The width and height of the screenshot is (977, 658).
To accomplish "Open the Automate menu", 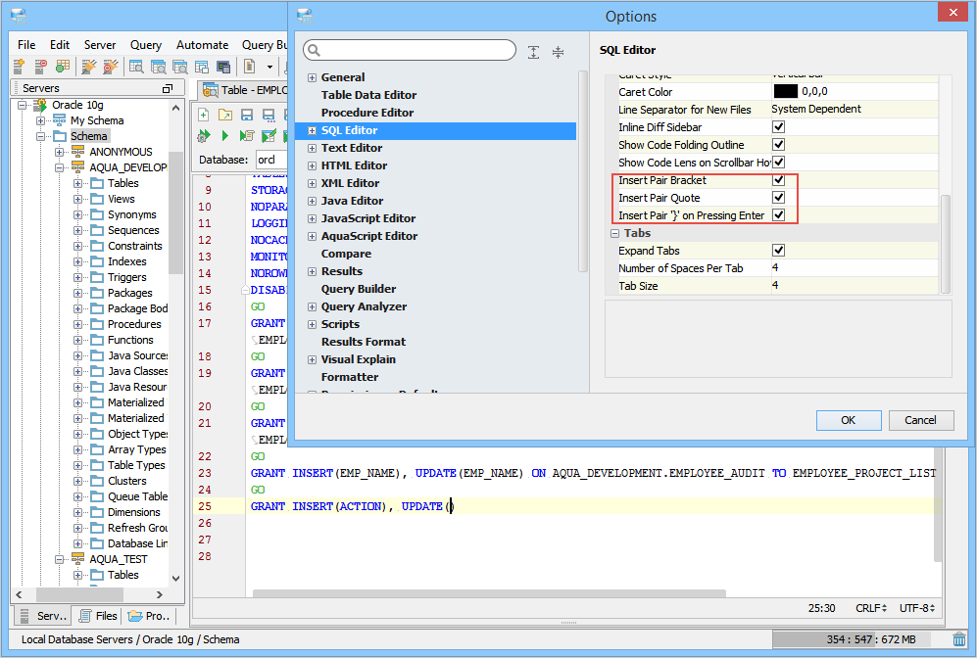I will pos(202,45).
